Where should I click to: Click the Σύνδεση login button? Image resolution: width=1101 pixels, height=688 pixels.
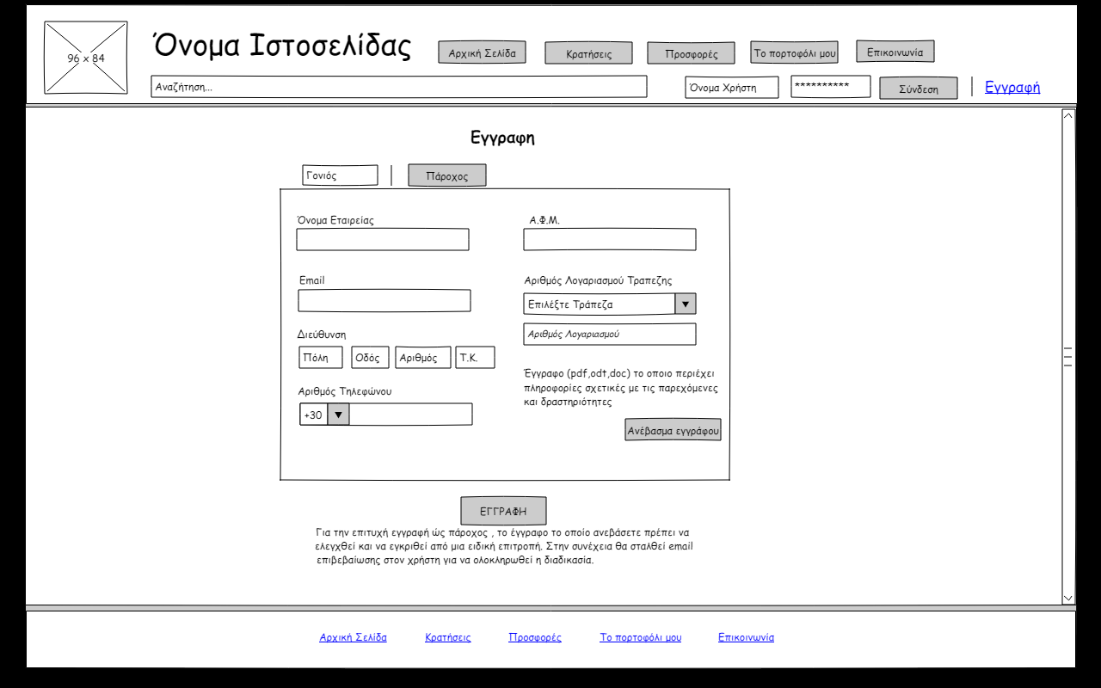pos(918,89)
